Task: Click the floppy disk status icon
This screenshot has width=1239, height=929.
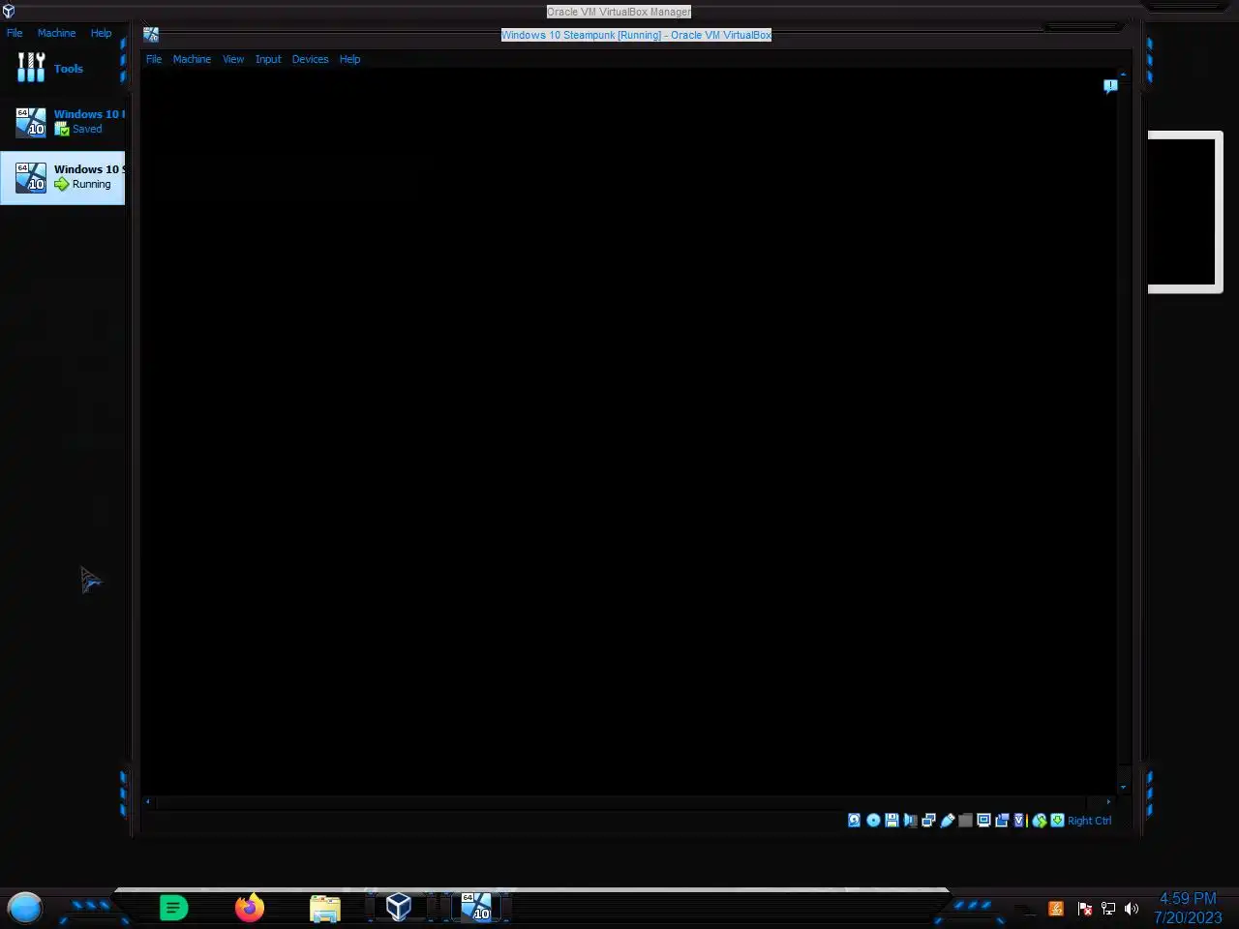Action: tap(891, 821)
